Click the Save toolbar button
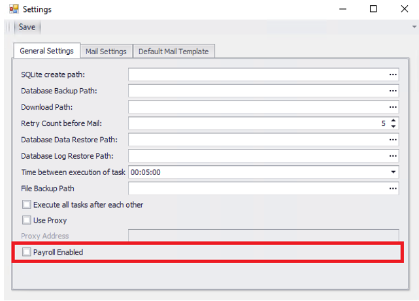419x301 pixels. coord(27,27)
